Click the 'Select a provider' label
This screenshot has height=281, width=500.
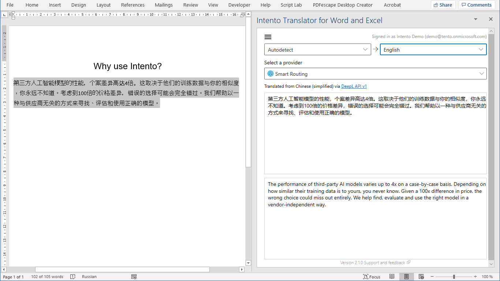coord(283,63)
